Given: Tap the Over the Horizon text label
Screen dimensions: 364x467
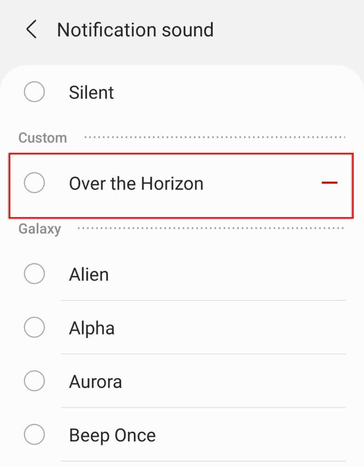Looking at the screenshot, I should tap(136, 183).
